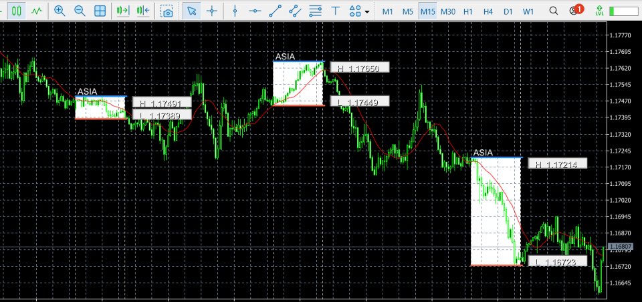Switch to W1 weekly timeframe
This screenshot has width=642, height=302.
(528, 11)
